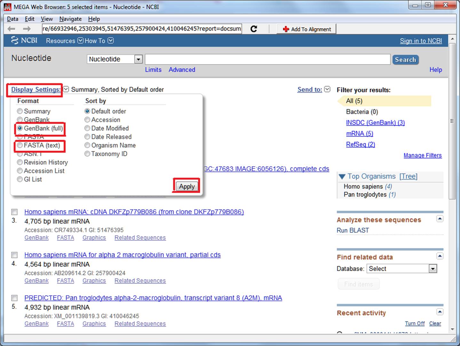The width and height of the screenshot is (460, 346).
Task: Expand the Send to menu
Action: 327,89
